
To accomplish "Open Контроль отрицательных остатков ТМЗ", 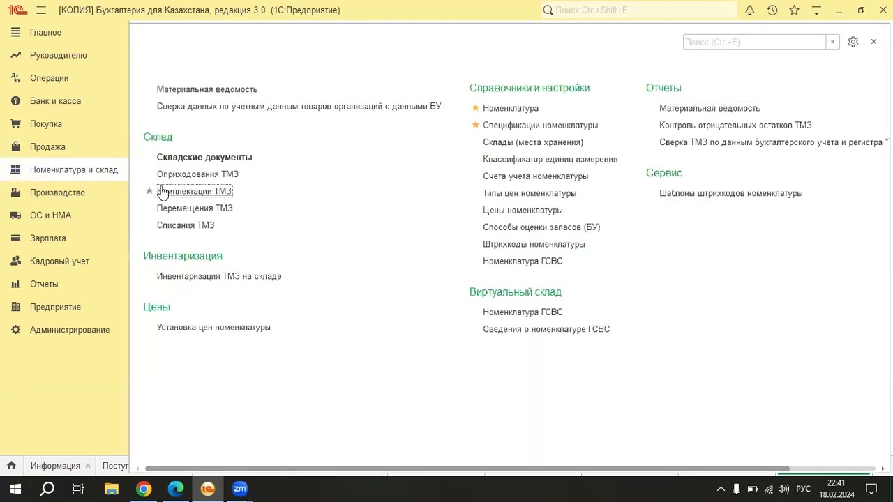I will pyautogui.click(x=735, y=125).
